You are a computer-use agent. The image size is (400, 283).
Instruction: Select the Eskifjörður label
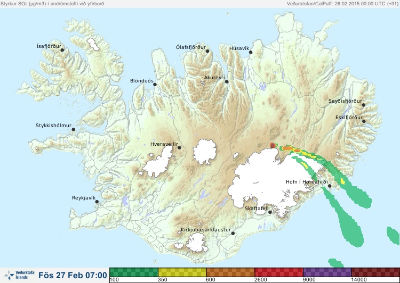[x=349, y=118]
